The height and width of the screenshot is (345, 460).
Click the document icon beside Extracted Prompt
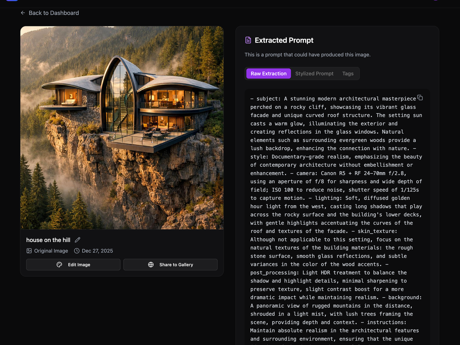pos(248,40)
